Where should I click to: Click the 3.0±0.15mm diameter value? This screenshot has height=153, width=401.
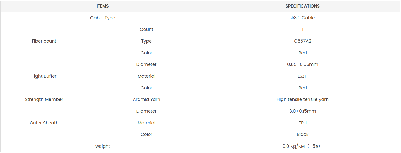tap(302, 111)
